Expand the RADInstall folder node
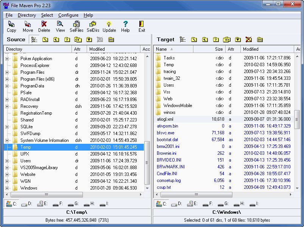 pos(7,100)
